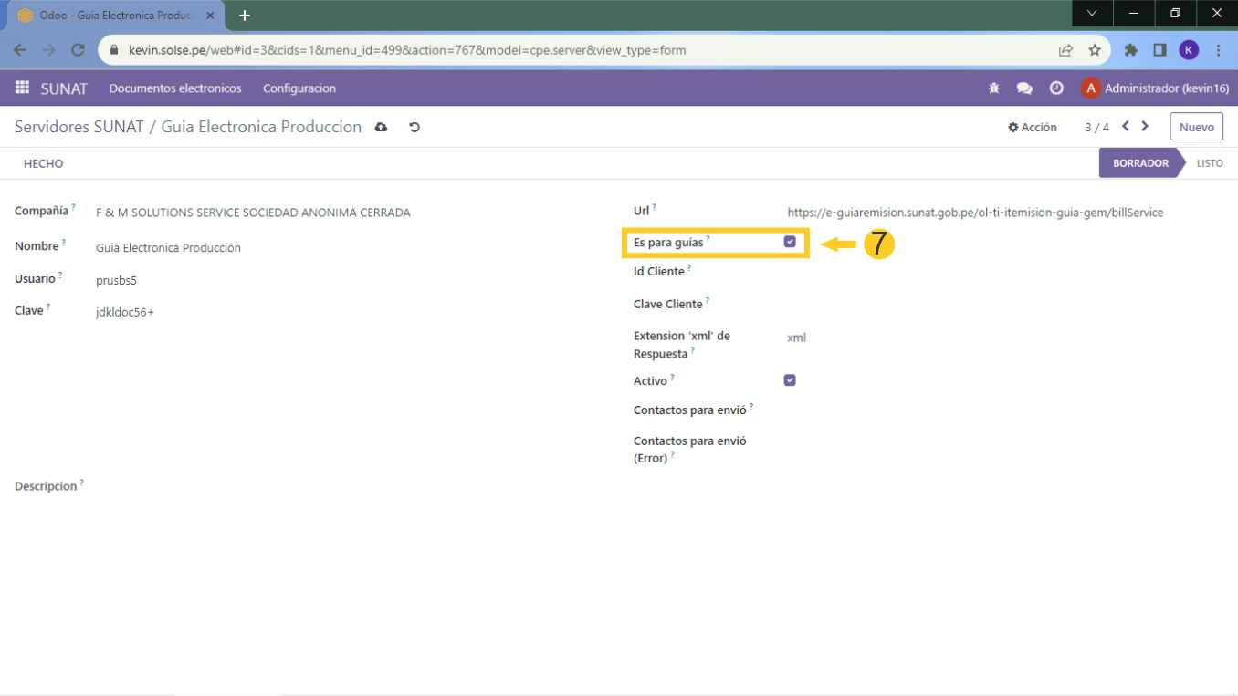Click the Descripcion label
This screenshot has width=1238, height=696.
pos(46,486)
